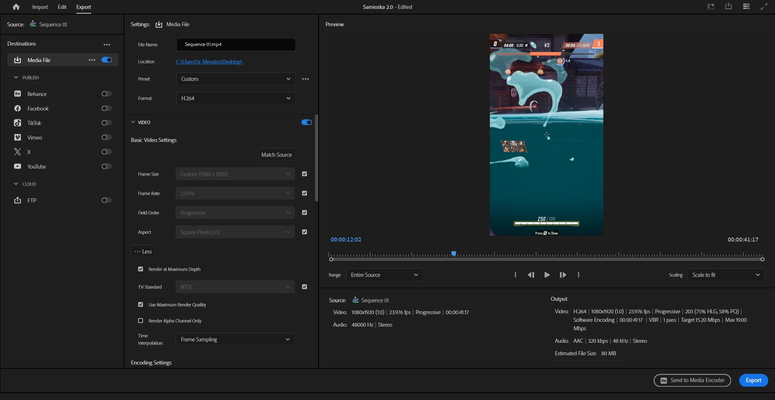
Task: Enable Vimeo publishing toggle
Action: [107, 137]
